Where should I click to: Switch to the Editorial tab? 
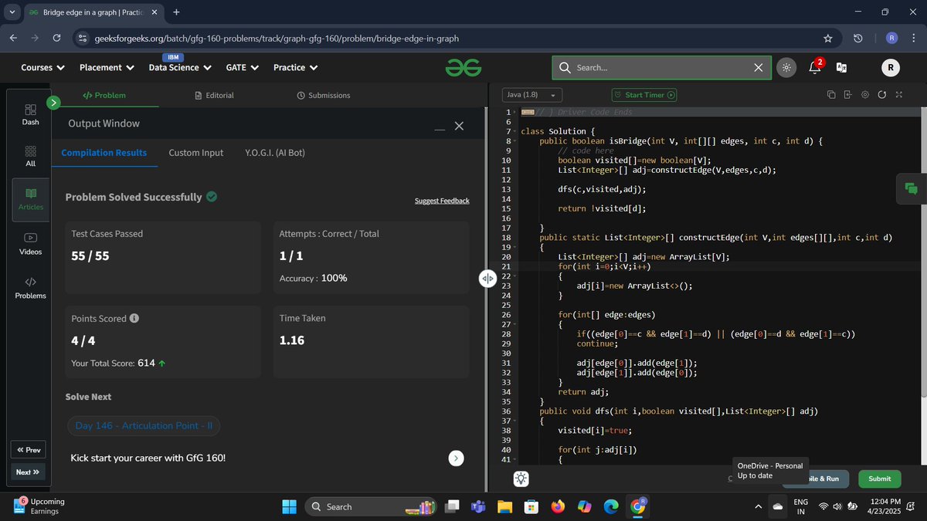point(215,95)
